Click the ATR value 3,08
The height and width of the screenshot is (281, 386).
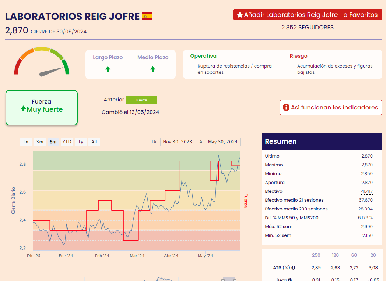pyautogui.click(x=373, y=267)
